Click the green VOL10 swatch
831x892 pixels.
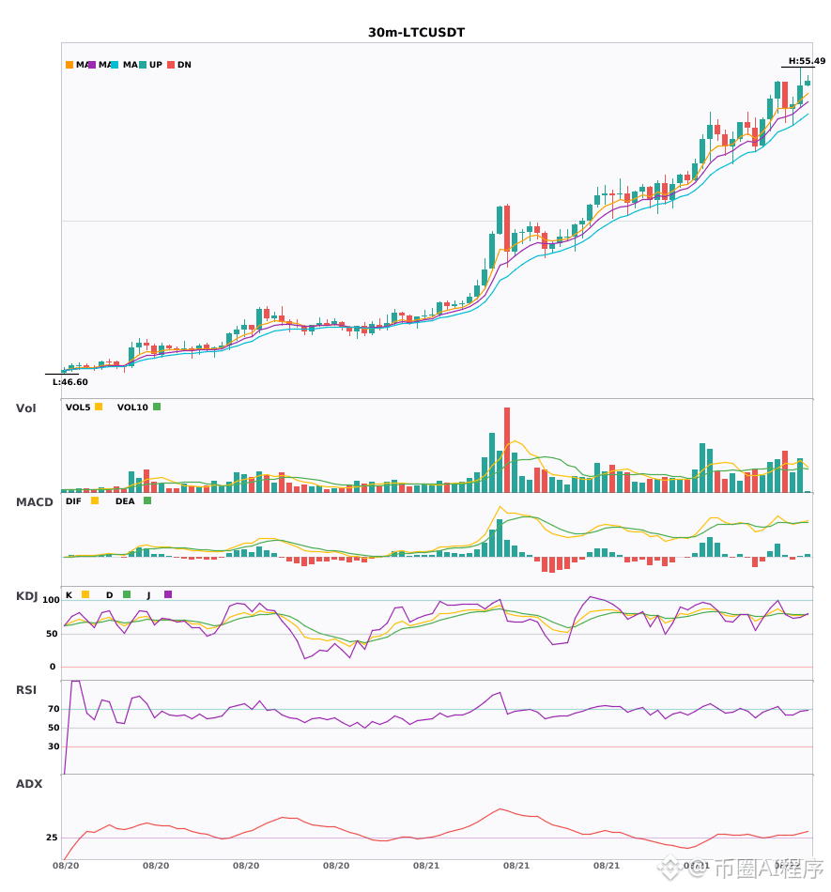coord(157,407)
